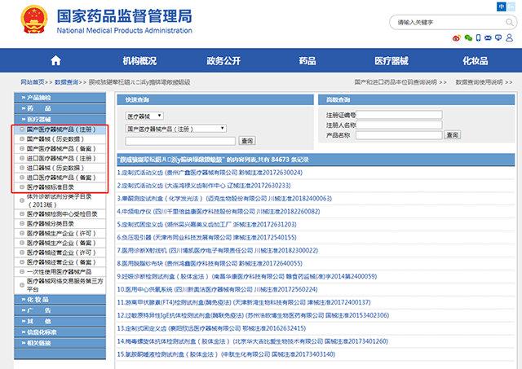Focus the quick query text field

(x=180, y=141)
